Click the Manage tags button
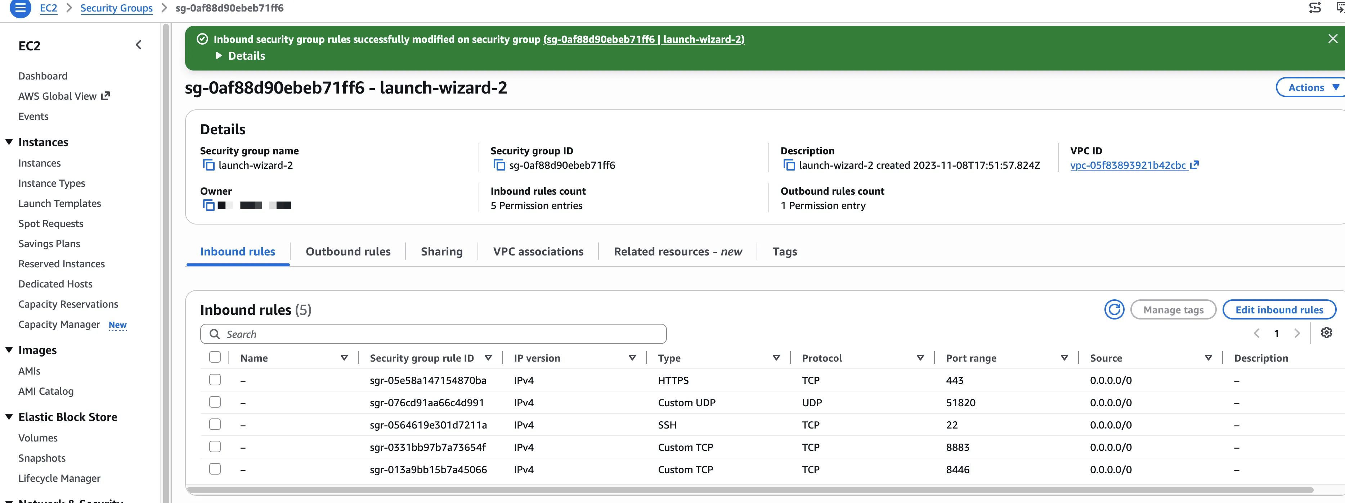Viewport: 1345px width, 503px height. 1173,310
